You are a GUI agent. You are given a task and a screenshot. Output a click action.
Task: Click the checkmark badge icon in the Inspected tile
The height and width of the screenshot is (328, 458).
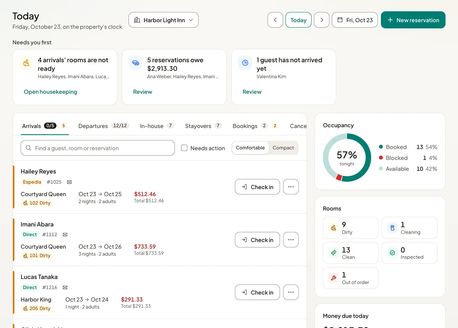392,253
